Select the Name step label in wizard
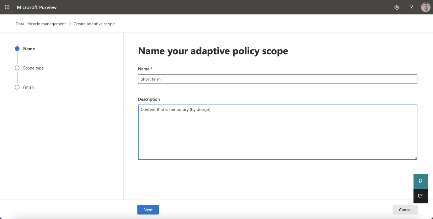433x219 pixels. [29, 49]
